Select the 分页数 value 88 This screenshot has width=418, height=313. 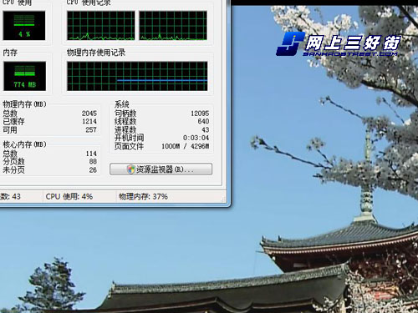[93, 162]
